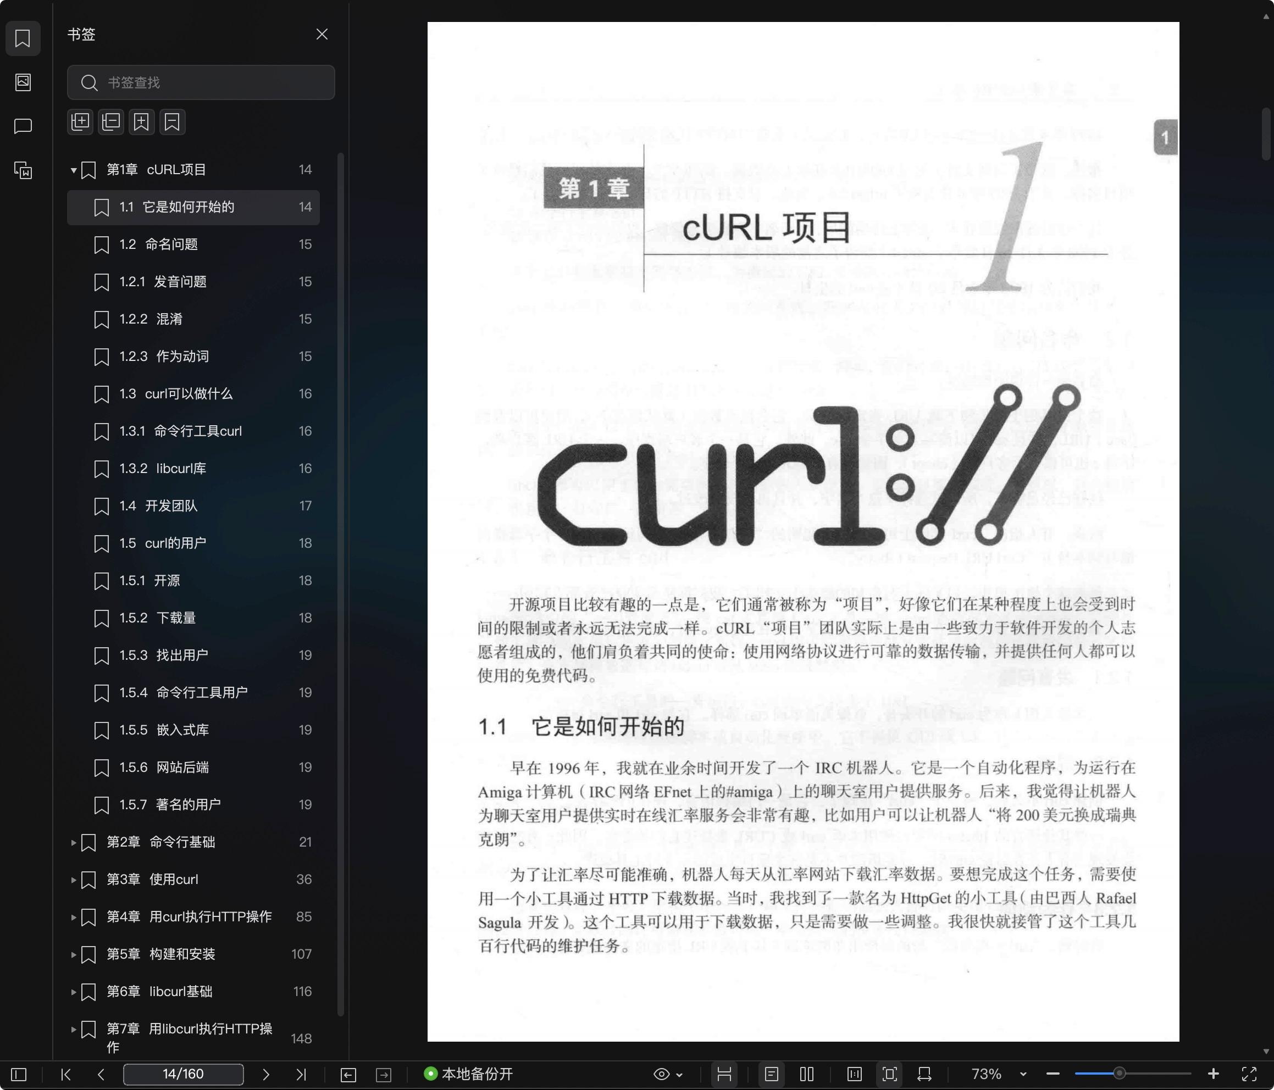Select two-page view mode

[807, 1074]
